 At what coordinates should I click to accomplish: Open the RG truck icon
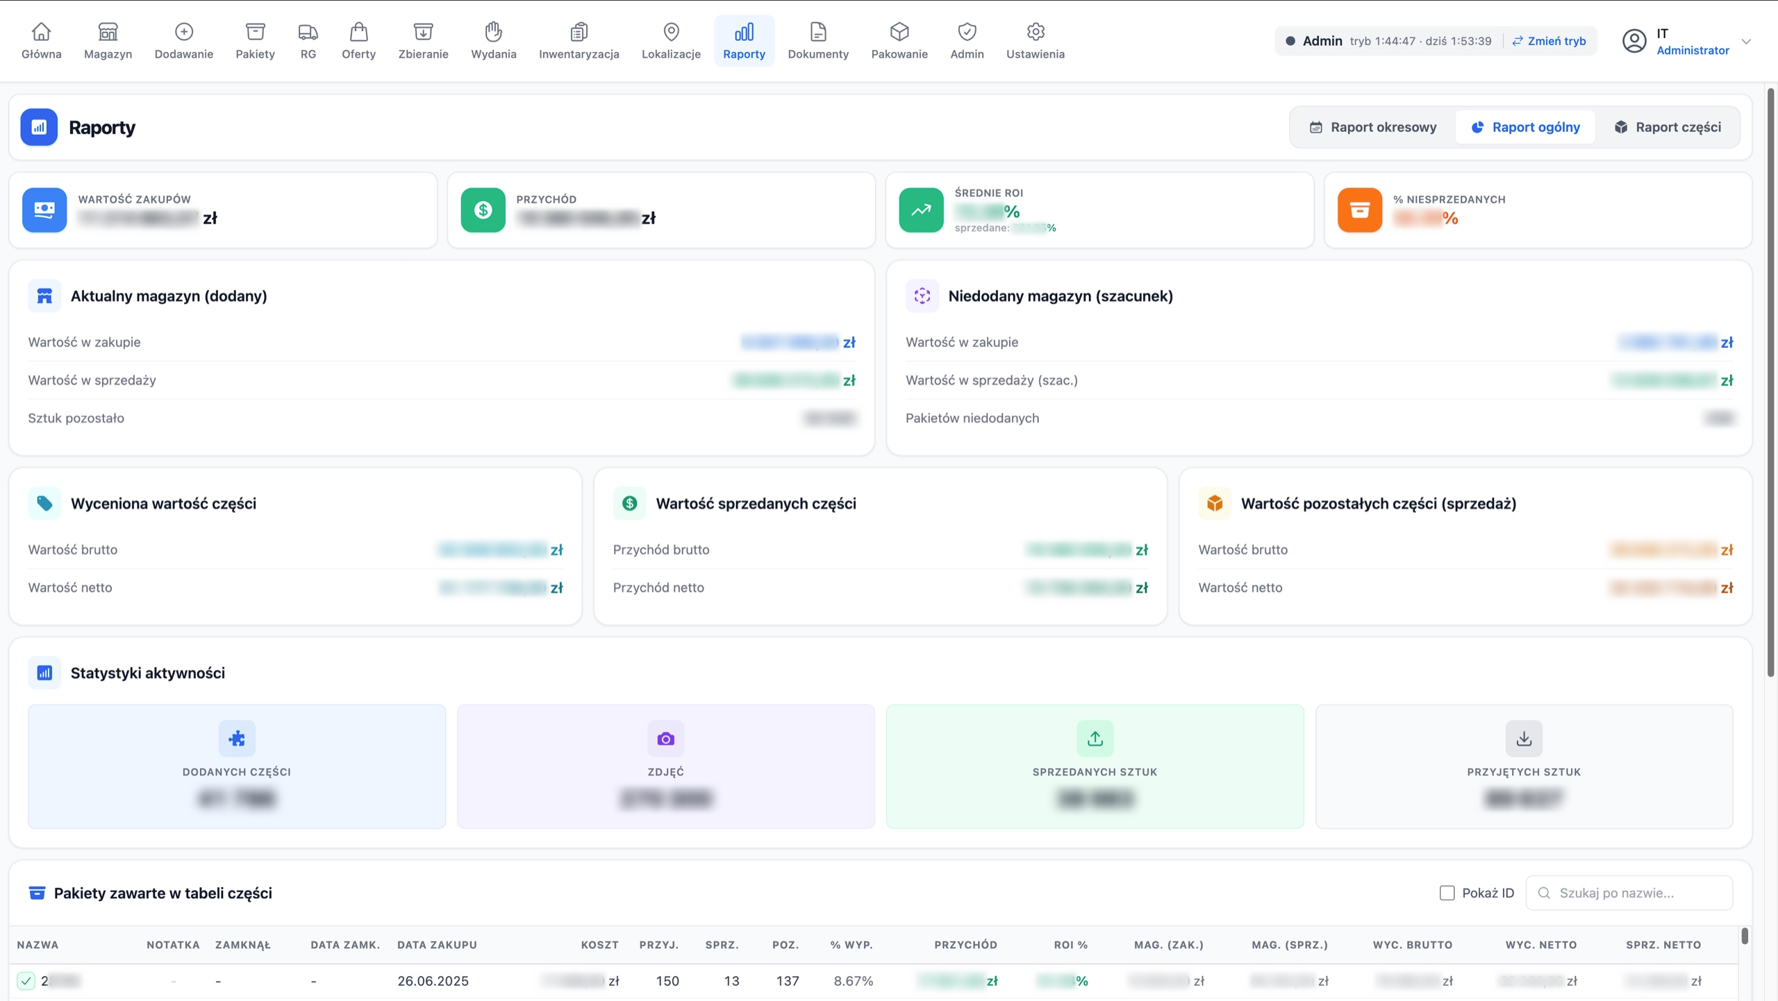pos(308,32)
